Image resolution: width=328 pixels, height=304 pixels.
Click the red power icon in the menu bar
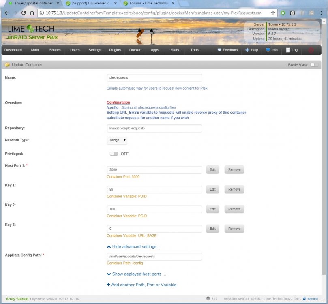[311, 50]
